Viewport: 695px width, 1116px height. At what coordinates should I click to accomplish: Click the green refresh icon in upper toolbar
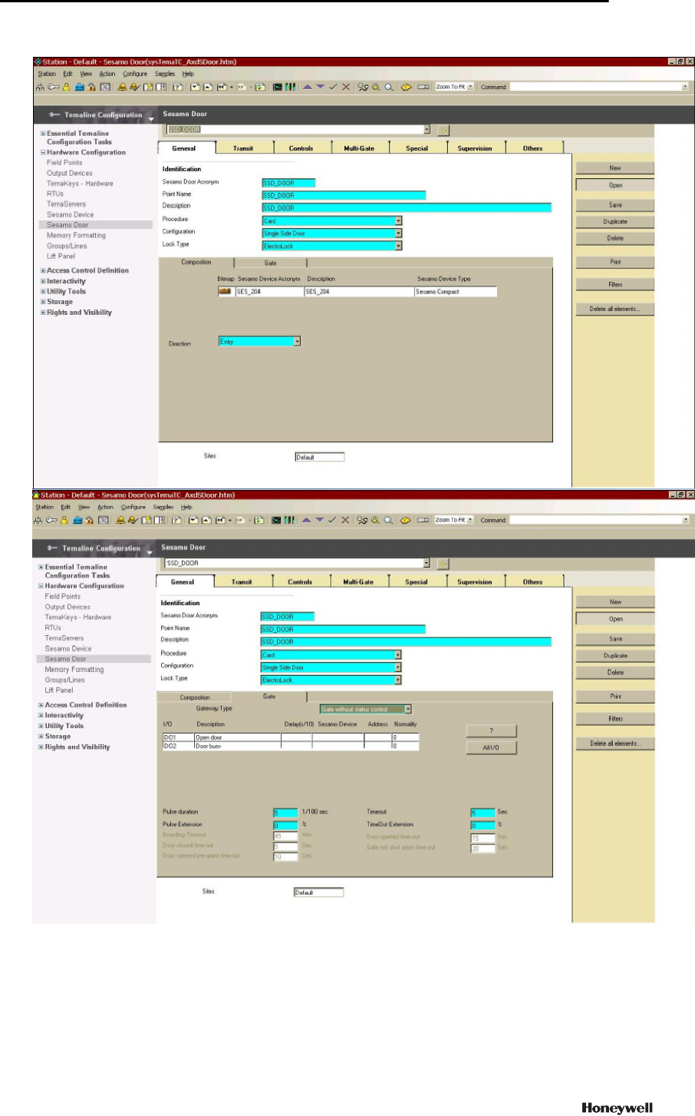[x=260, y=87]
